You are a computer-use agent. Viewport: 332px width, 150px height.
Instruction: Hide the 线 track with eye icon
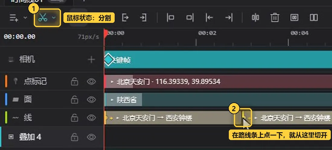click(91, 118)
